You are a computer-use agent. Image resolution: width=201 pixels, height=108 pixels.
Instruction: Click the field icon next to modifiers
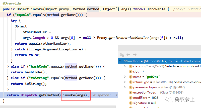(x=131, y=98)
